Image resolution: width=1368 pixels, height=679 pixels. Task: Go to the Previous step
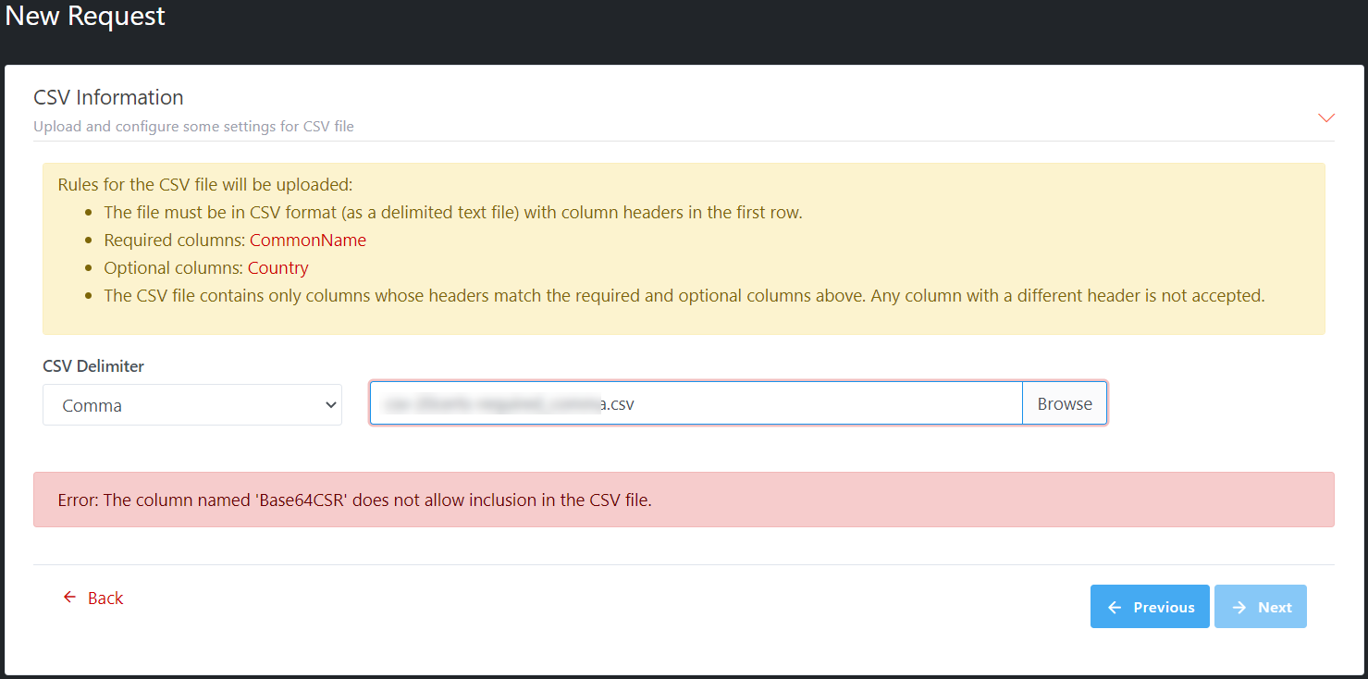1150,607
